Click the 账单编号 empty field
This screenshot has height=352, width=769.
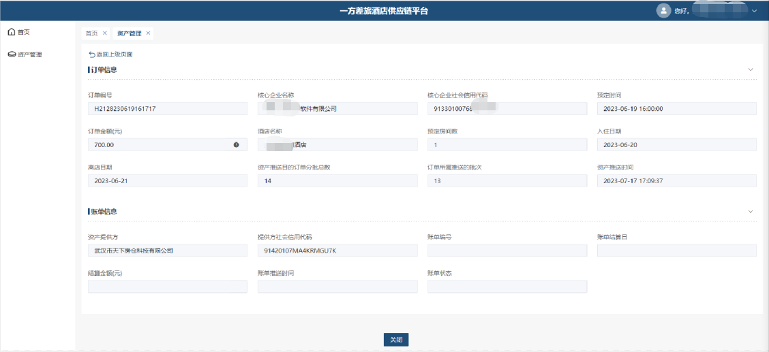tap(507, 251)
